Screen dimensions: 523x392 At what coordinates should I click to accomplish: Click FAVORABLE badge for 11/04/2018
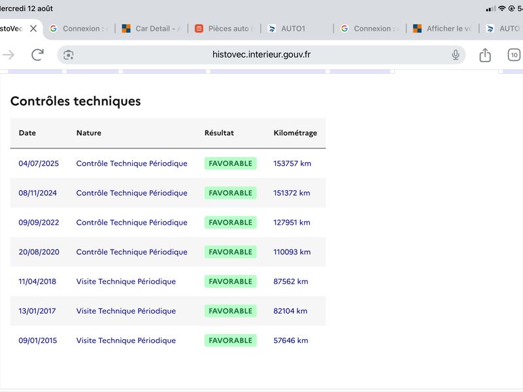231,282
